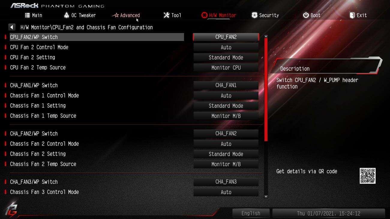Toggle CHA_FAN3/WP Switch value
This screenshot has width=390, height=219.
coord(226,182)
